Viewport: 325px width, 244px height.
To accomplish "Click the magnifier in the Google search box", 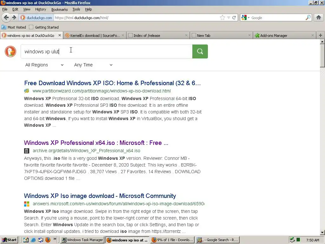I will pyautogui.click(x=308, y=18).
